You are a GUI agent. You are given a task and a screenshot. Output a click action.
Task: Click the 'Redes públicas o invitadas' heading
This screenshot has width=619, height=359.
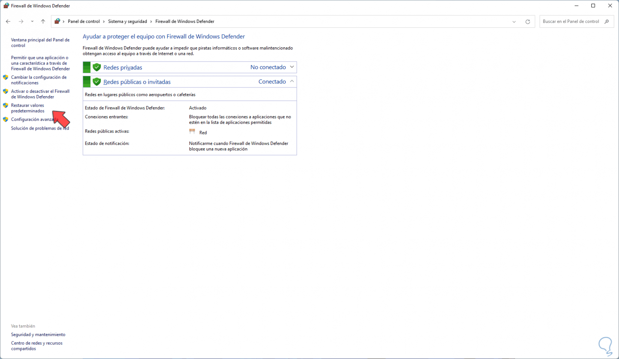(137, 82)
